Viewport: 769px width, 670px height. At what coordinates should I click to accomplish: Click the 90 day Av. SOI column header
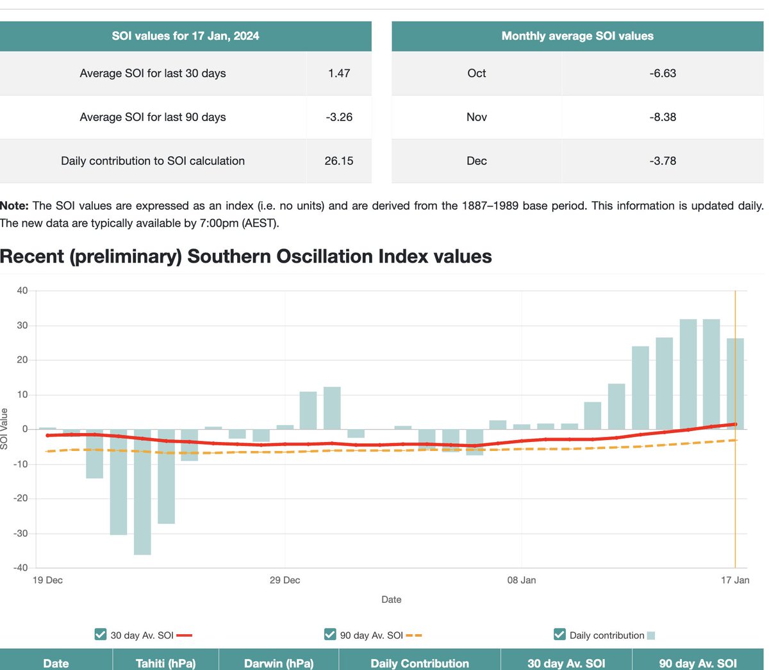tap(698, 660)
